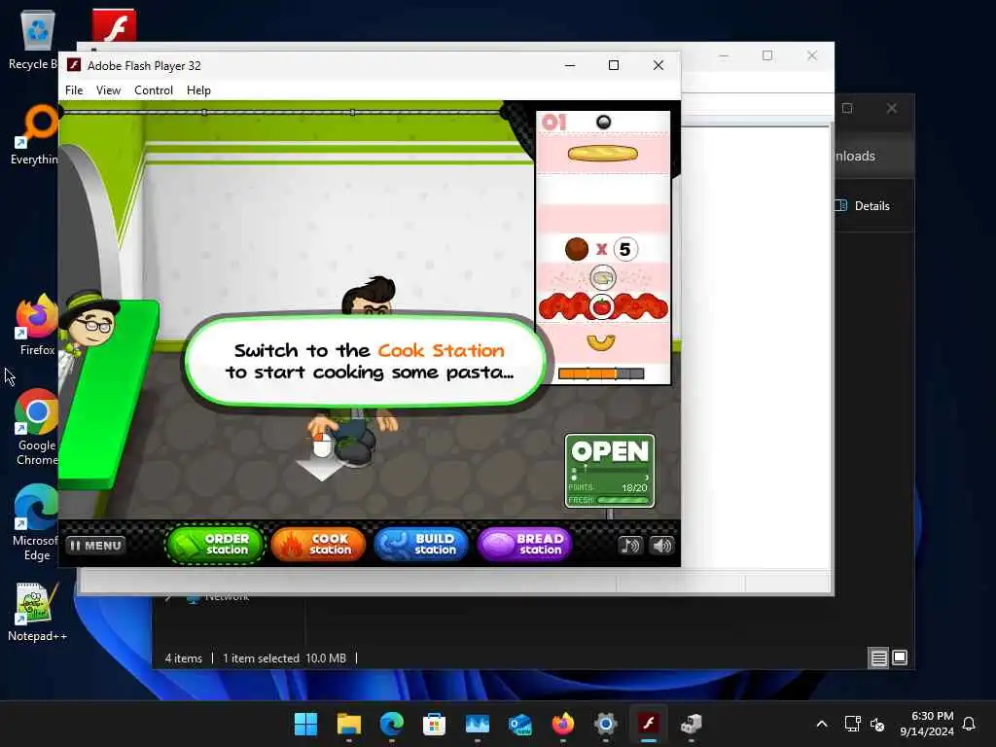This screenshot has width=996, height=747.
Task: Click the muted volume tray icon
Action: tap(877, 724)
